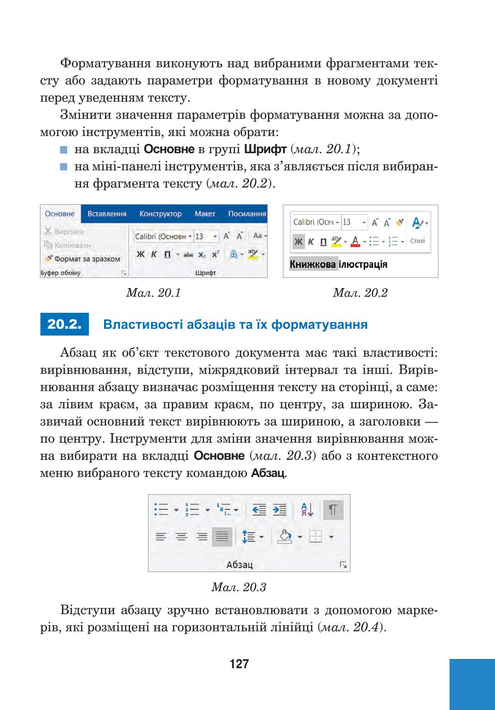Screen dimensions: 495x710
Task: Apply strikethrough abc formatting
Action: click(x=188, y=255)
